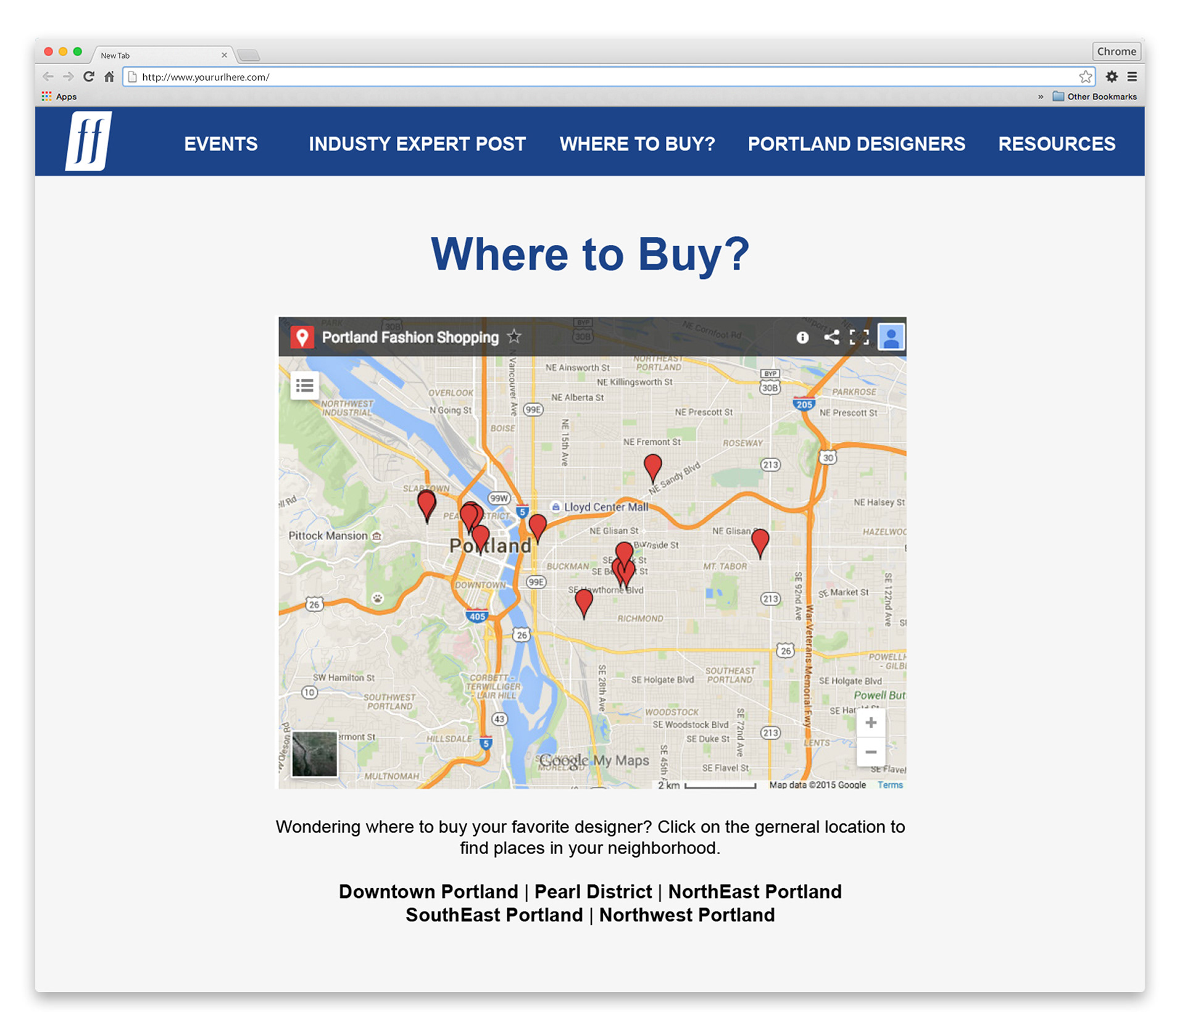Star the Portland Fashion Shopping map
Screen dimensions: 1185x1030
pyautogui.click(x=514, y=337)
